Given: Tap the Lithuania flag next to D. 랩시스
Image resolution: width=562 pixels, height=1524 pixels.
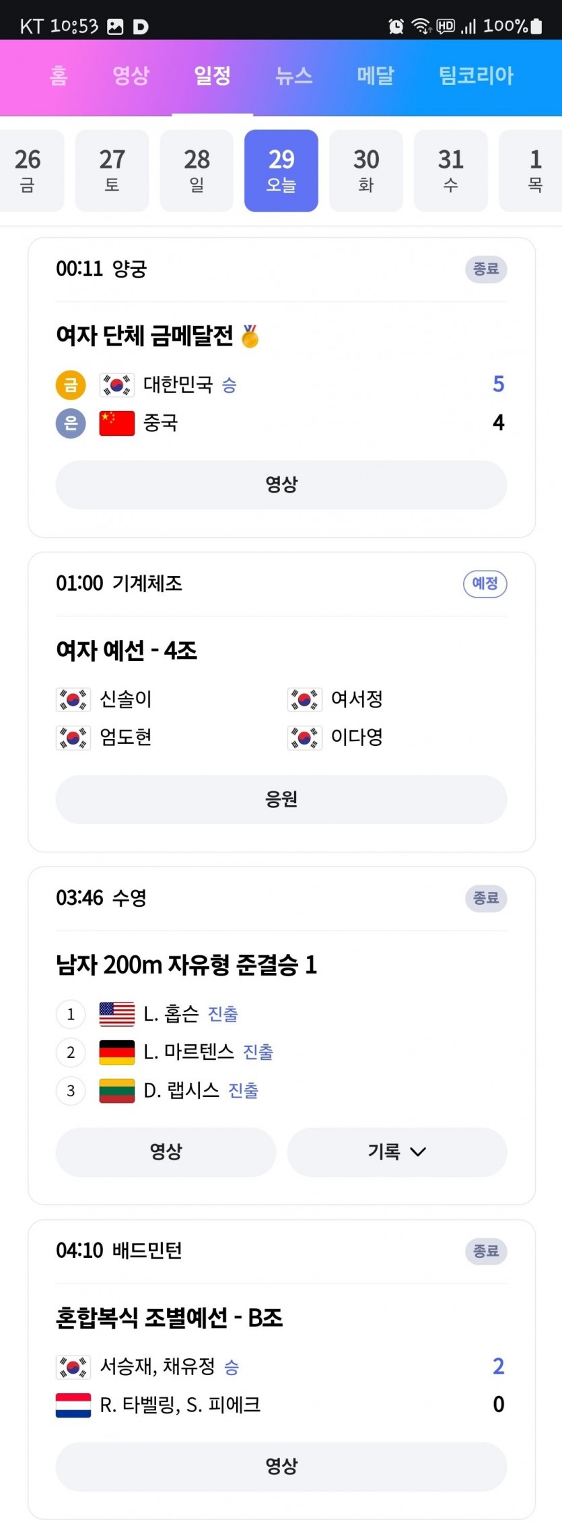Looking at the screenshot, I should (117, 1091).
